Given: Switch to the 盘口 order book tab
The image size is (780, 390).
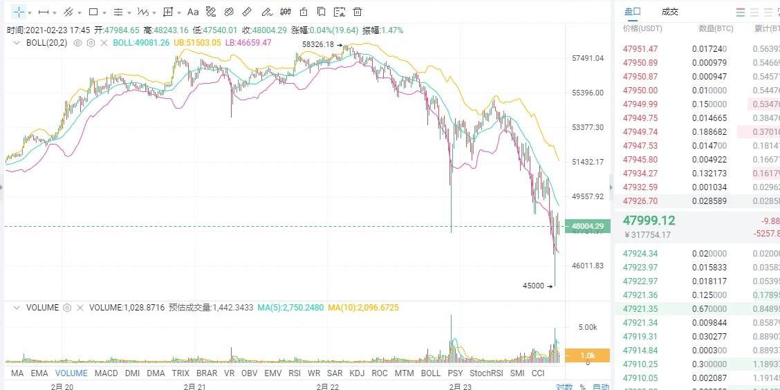Looking at the screenshot, I should click(x=632, y=12).
